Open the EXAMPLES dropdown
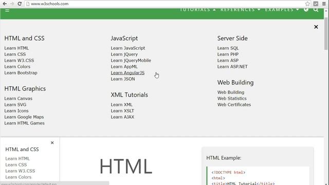The width and height of the screenshot is (329, 185). coord(282,10)
